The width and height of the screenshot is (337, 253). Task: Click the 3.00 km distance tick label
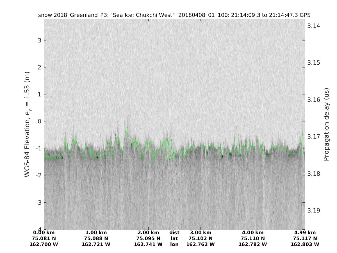(x=201, y=232)
